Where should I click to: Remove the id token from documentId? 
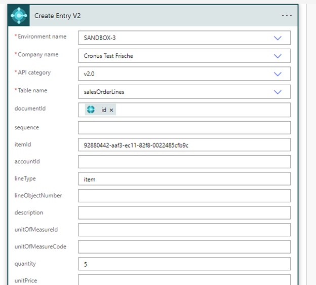111,110
